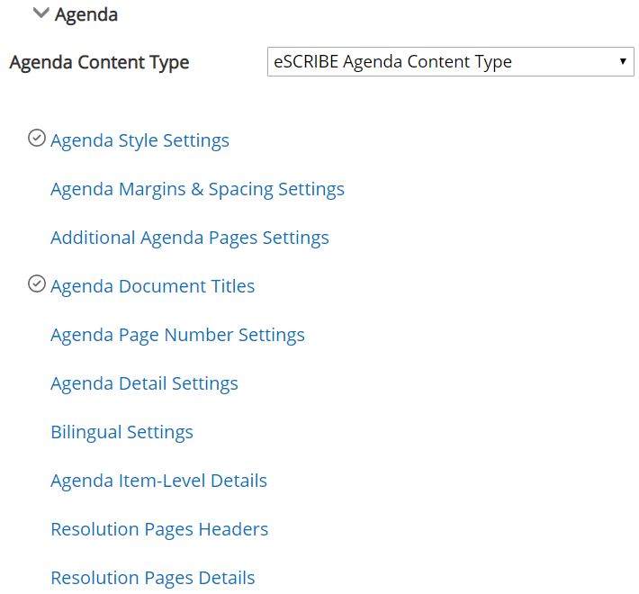Open Resolution Pages Headers

(159, 529)
